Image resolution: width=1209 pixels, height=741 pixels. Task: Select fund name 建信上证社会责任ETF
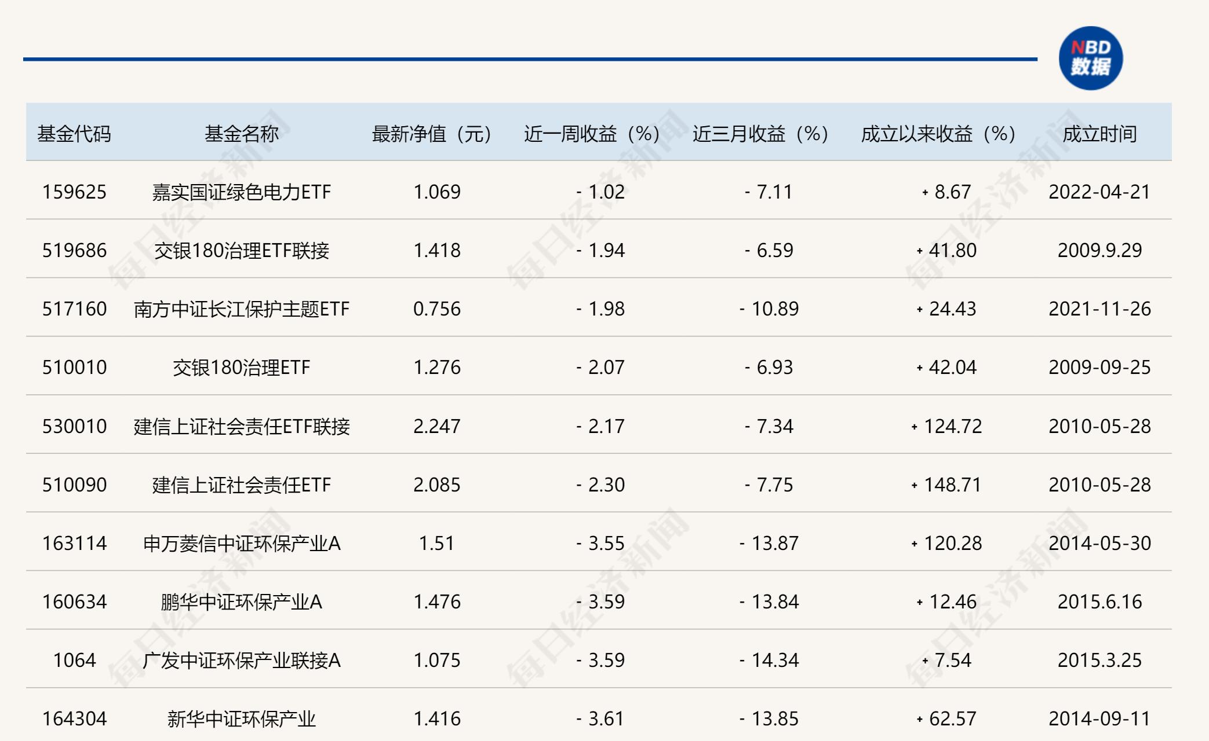pos(242,485)
